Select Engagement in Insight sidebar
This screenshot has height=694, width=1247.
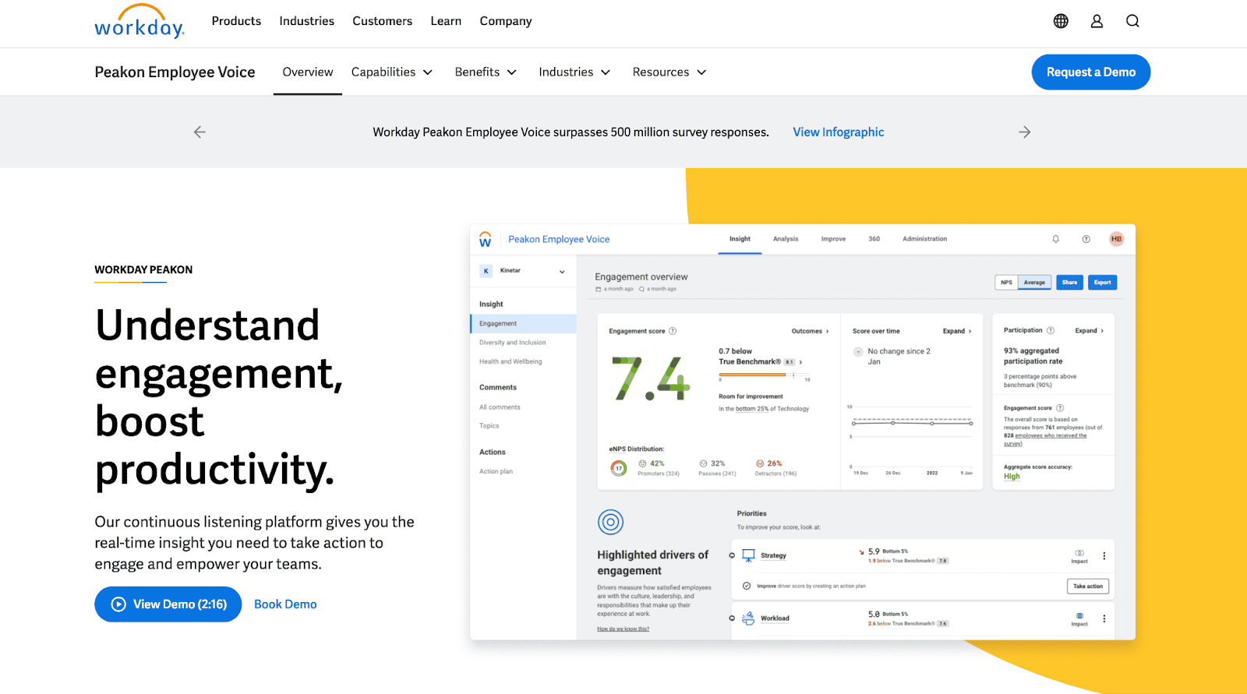pos(524,324)
